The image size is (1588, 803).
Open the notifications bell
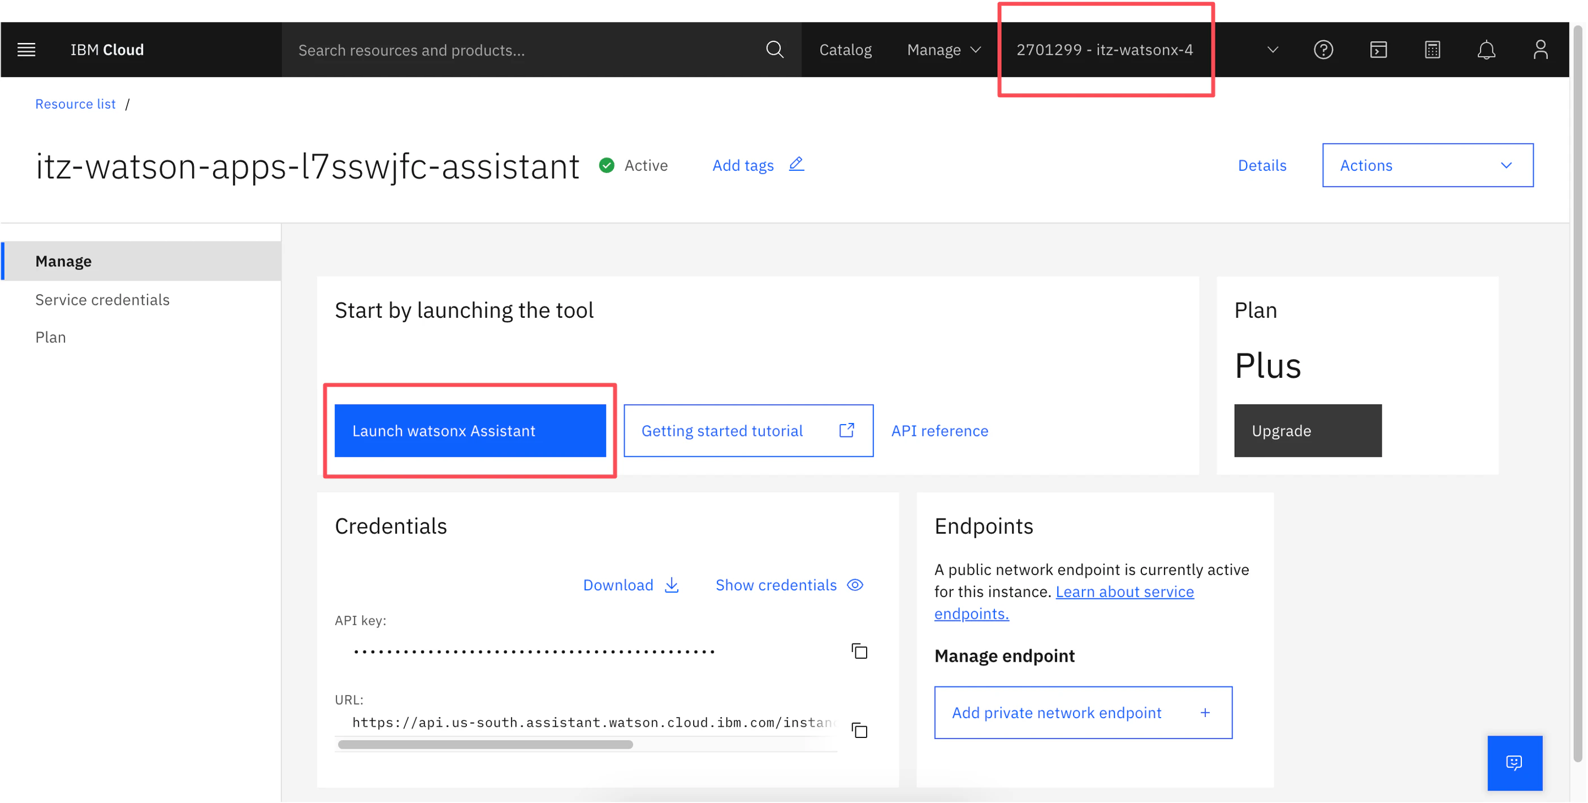1486,49
